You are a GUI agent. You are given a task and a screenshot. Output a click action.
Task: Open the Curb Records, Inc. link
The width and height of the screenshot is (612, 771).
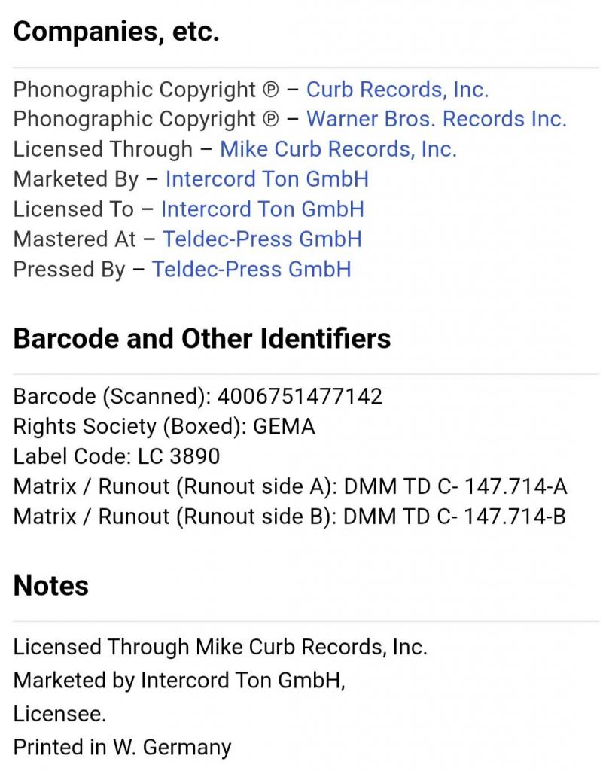397,90
